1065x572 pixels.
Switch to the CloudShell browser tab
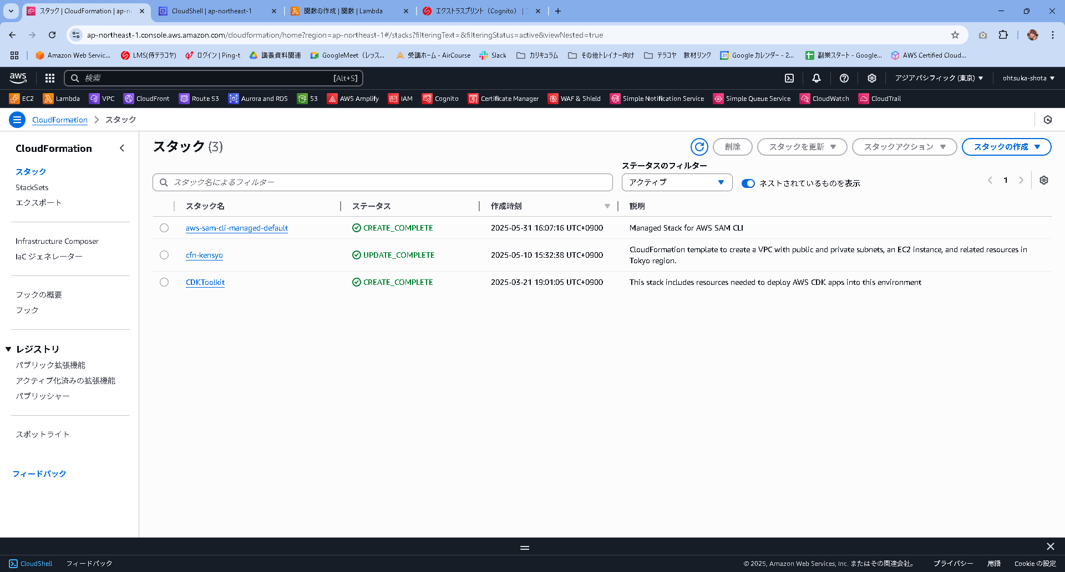[x=217, y=11]
